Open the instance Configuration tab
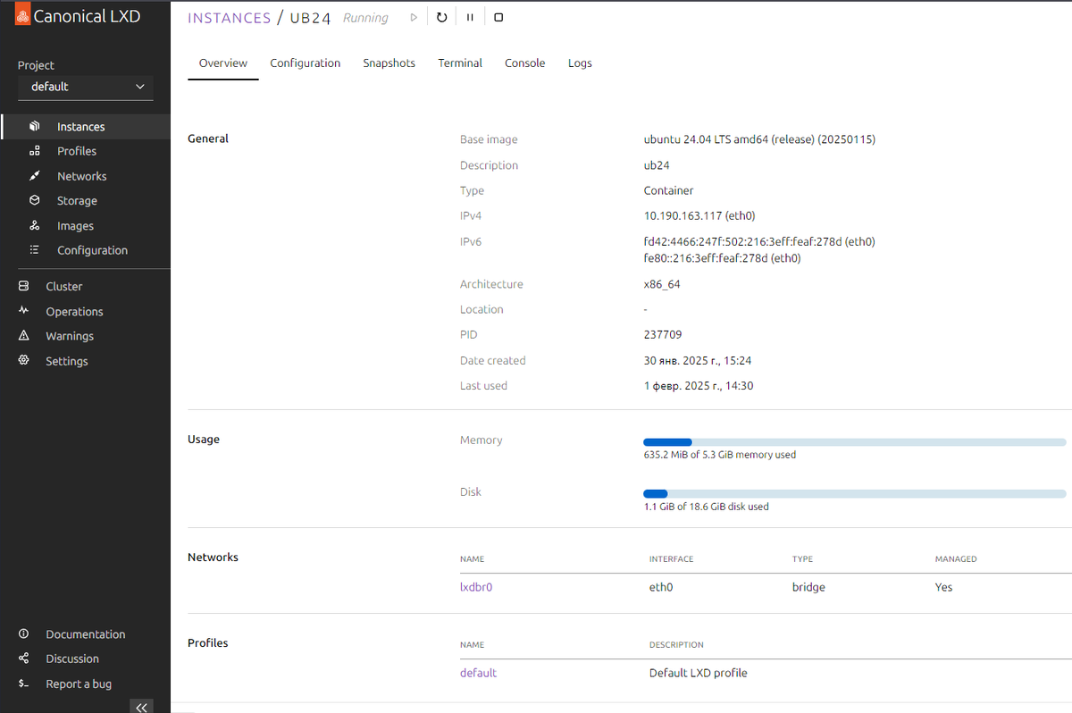The image size is (1072, 713). click(x=306, y=63)
